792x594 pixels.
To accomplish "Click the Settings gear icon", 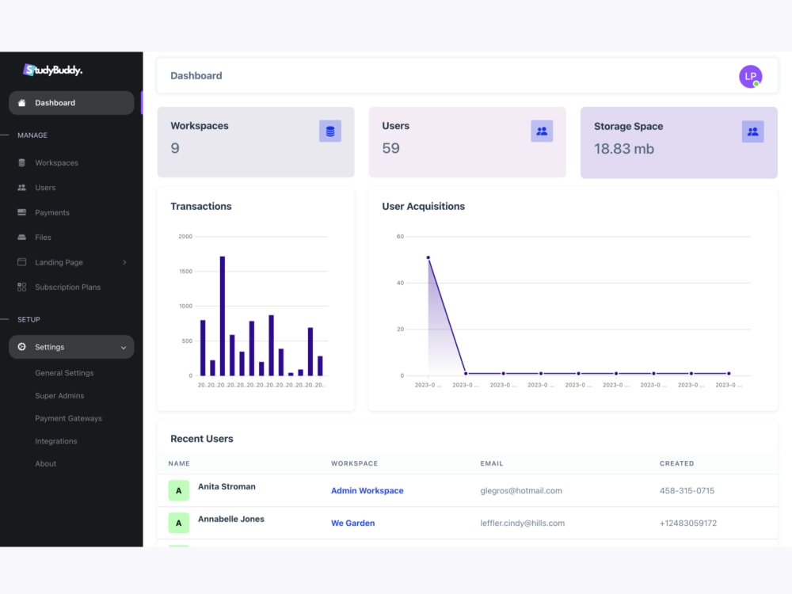I will (21, 347).
